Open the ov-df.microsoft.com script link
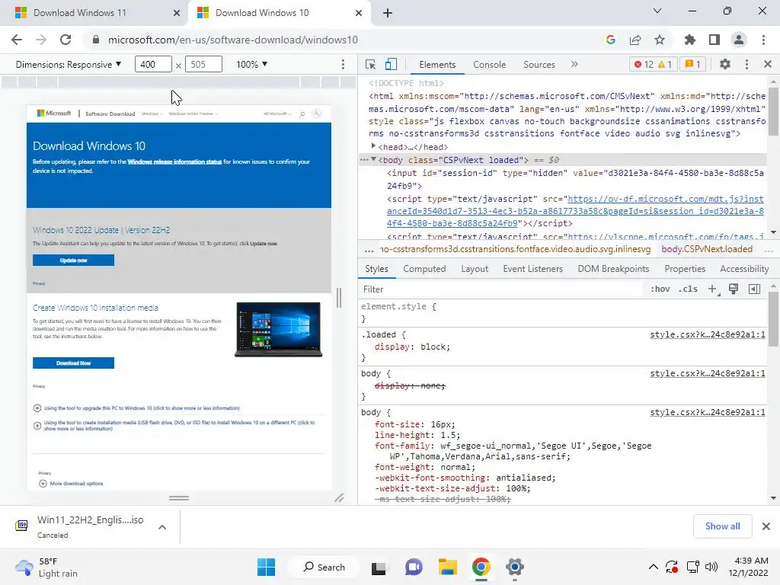The image size is (780, 585). click(575, 211)
